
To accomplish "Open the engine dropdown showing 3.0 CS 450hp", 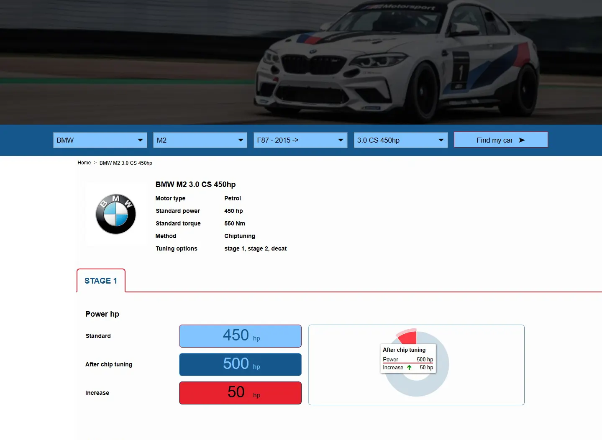I will click(x=400, y=140).
